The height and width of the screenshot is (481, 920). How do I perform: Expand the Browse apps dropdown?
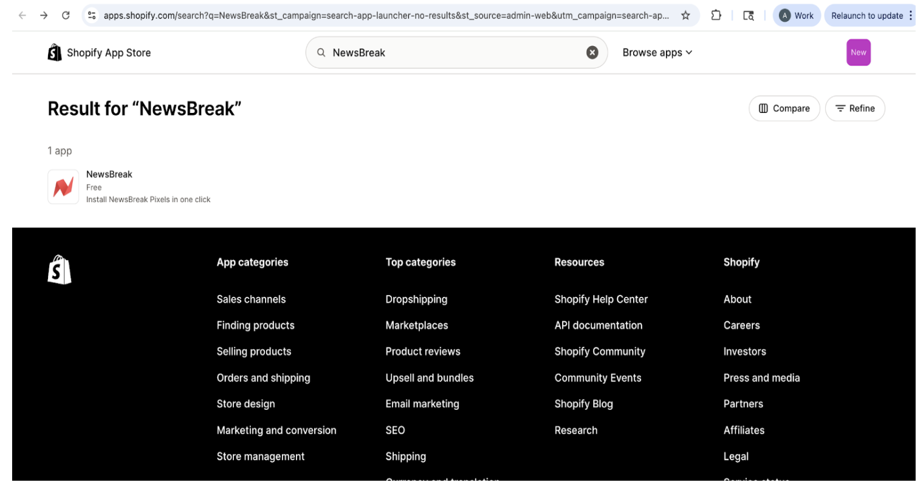coord(657,53)
